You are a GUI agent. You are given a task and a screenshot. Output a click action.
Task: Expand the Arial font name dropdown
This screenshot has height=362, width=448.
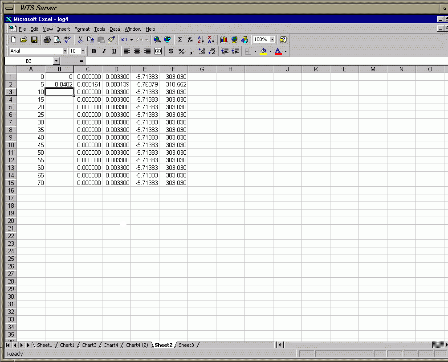(65, 51)
